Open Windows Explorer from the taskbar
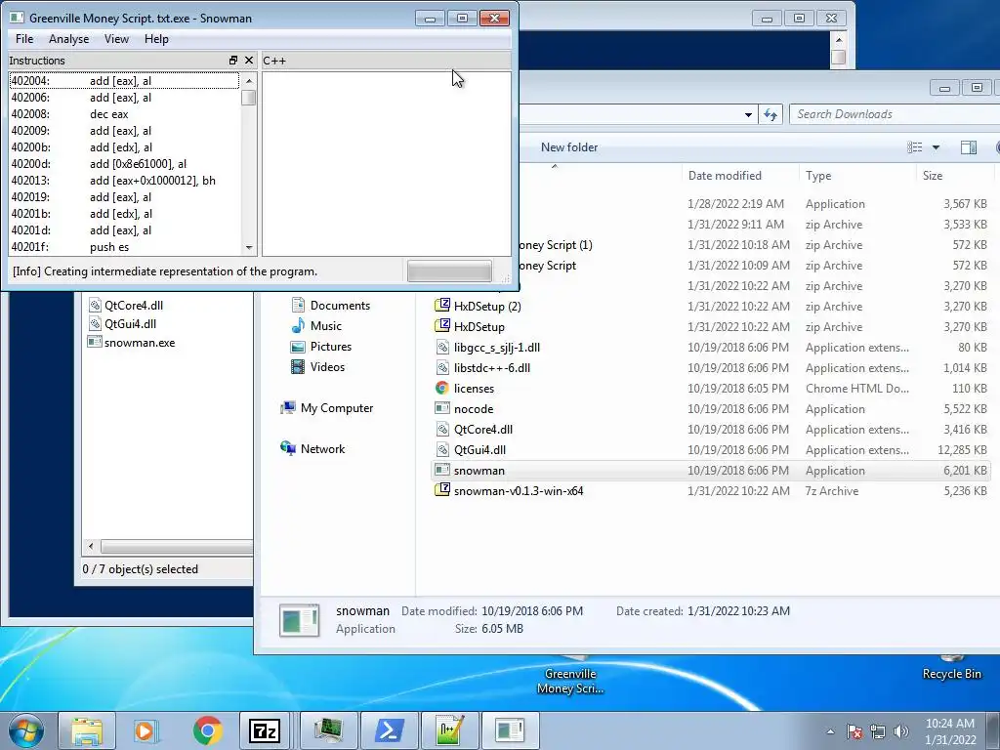 pos(87,730)
